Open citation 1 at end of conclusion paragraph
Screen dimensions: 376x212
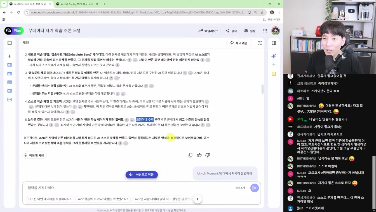[120, 143]
